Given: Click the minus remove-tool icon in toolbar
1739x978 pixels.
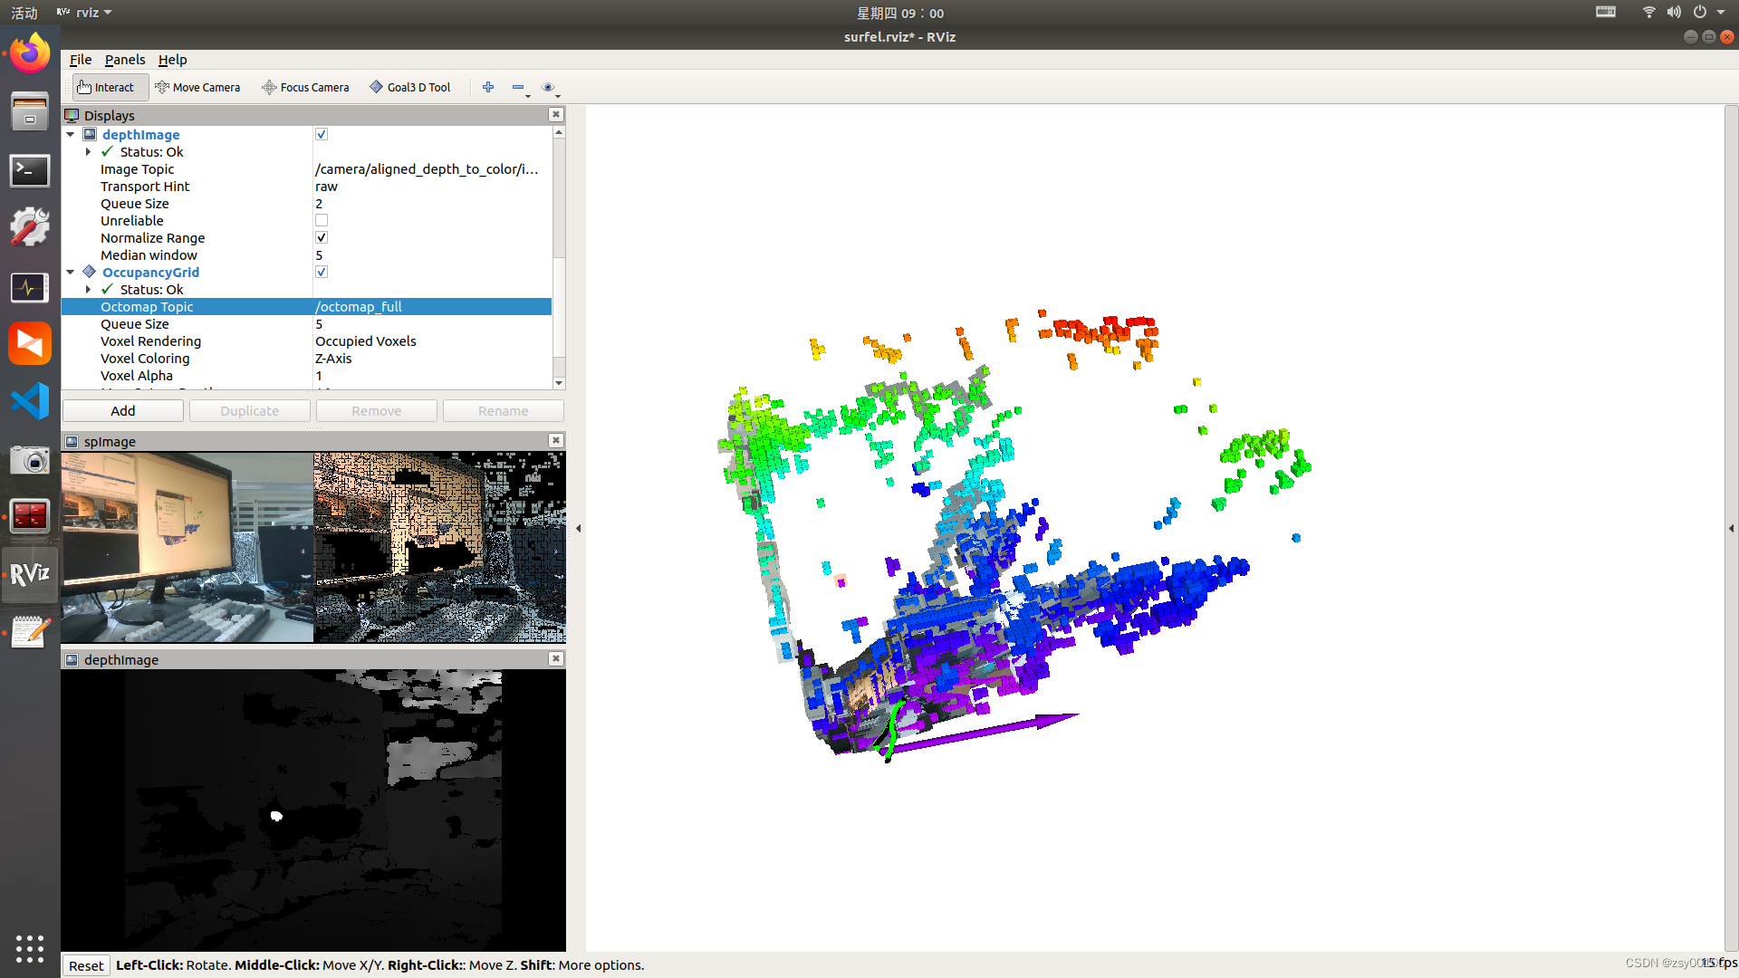Looking at the screenshot, I should tap(518, 87).
